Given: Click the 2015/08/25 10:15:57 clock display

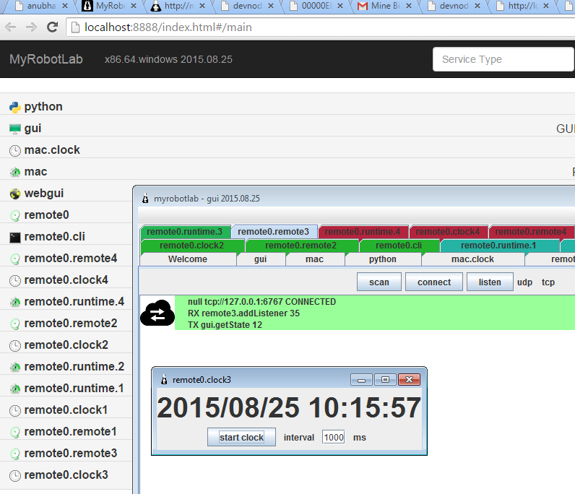Looking at the screenshot, I should tap(289, 408).
